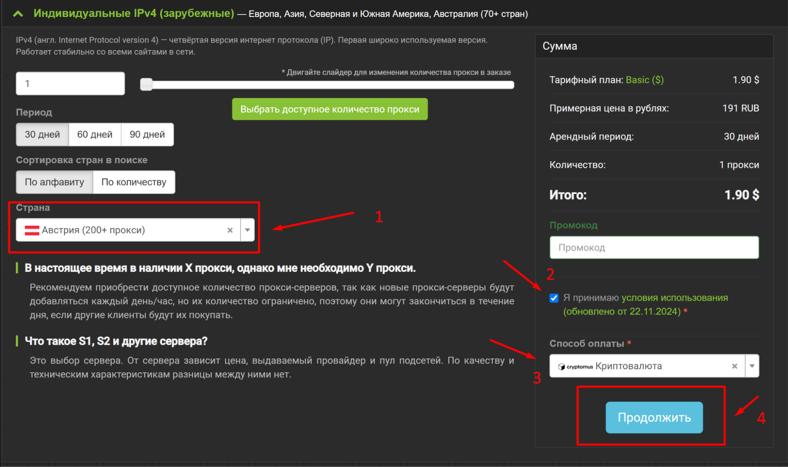788x467 pixels.
Task: Open the условия использования link
Action: pyautogui.click(x=674, y=298)
